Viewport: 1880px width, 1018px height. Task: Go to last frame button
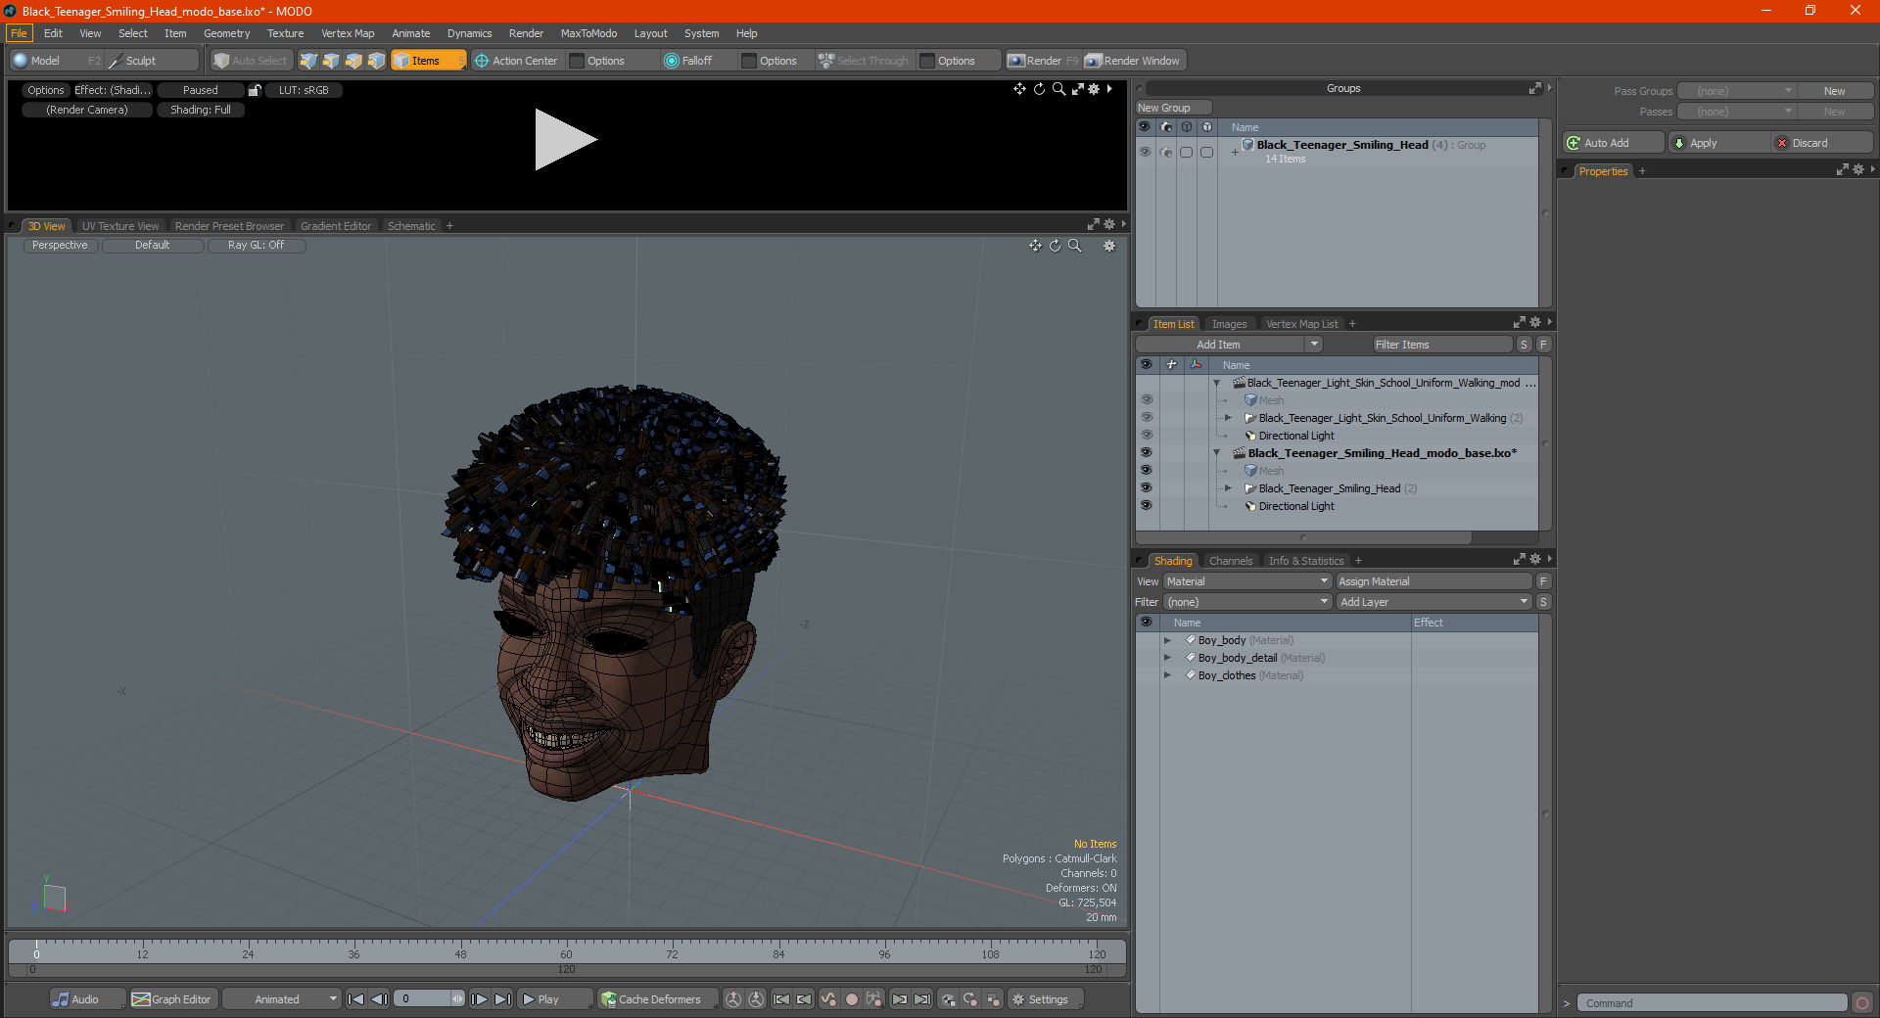[x=502, y=999]
